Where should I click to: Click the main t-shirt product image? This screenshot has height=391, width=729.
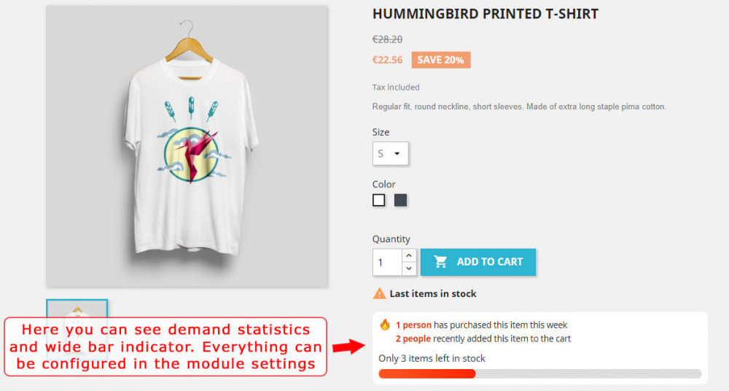click(187, 146)
